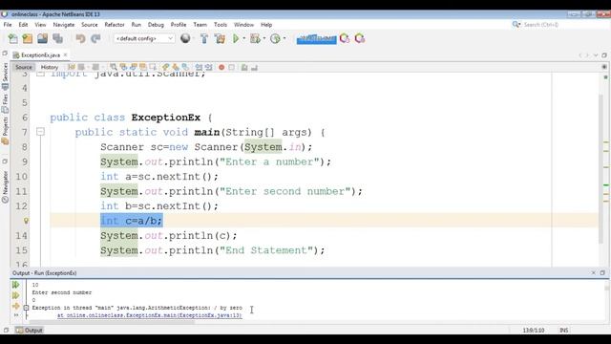611x344 pixels.
Task: Click the Find Previous Occurrence icon
Action: coord(123,67)
